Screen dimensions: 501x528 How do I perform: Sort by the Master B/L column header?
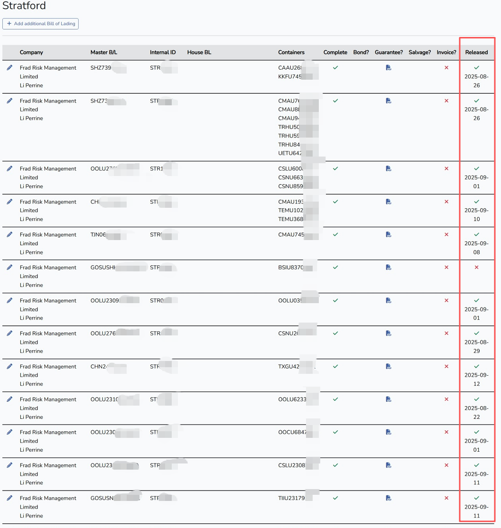tap(103, 52)
